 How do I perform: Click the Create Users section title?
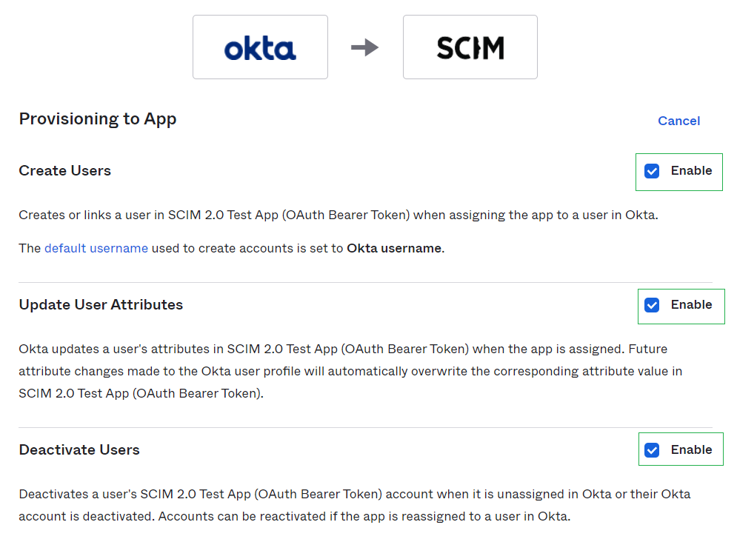[x=65, y=170]
